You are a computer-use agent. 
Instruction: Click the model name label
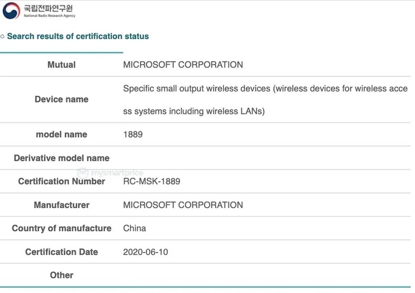coord(61,134)
